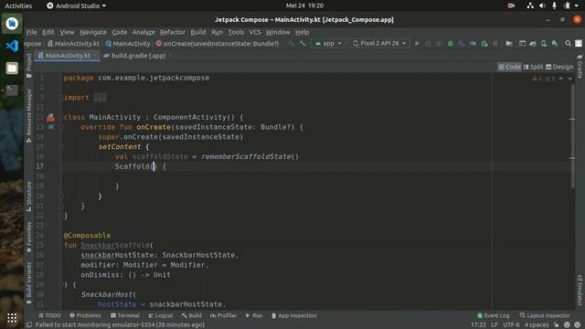Click the onCreate breadcrumb in navigation bar
Screen dimensions: 585x329
tap(218, 44)
